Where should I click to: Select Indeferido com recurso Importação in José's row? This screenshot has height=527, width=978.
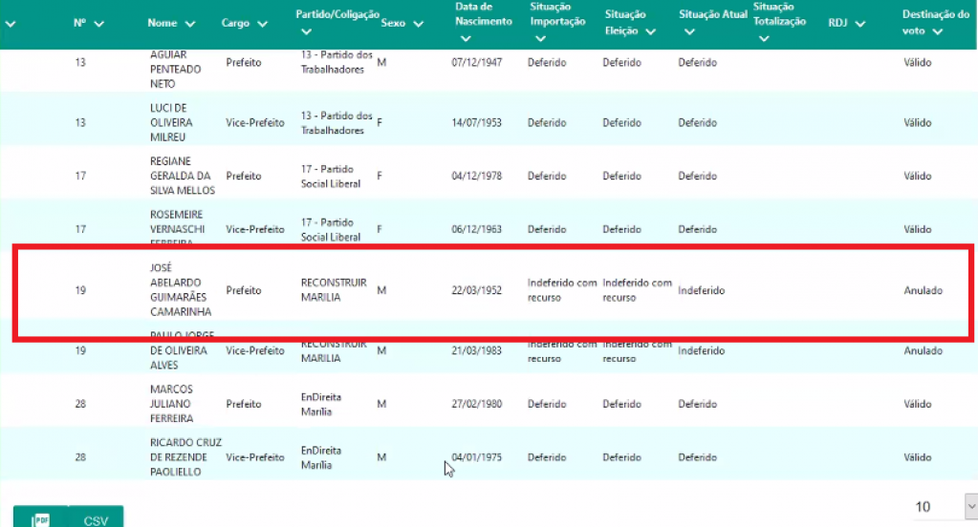point(562,289)
